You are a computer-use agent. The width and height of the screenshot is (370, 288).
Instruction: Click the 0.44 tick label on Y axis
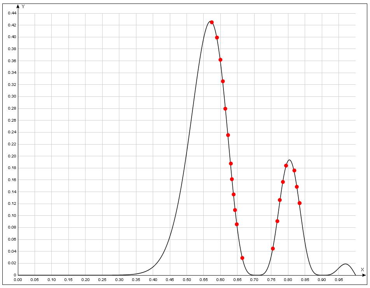pyautogui.click(x=12, y=13)
